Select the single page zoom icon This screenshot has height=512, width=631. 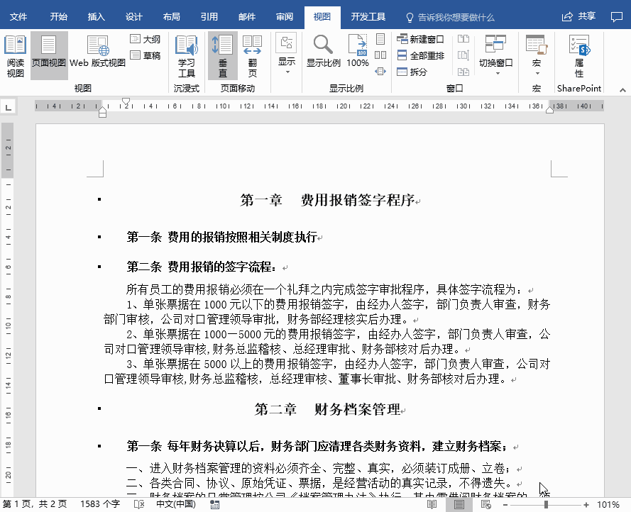(380, 39)
